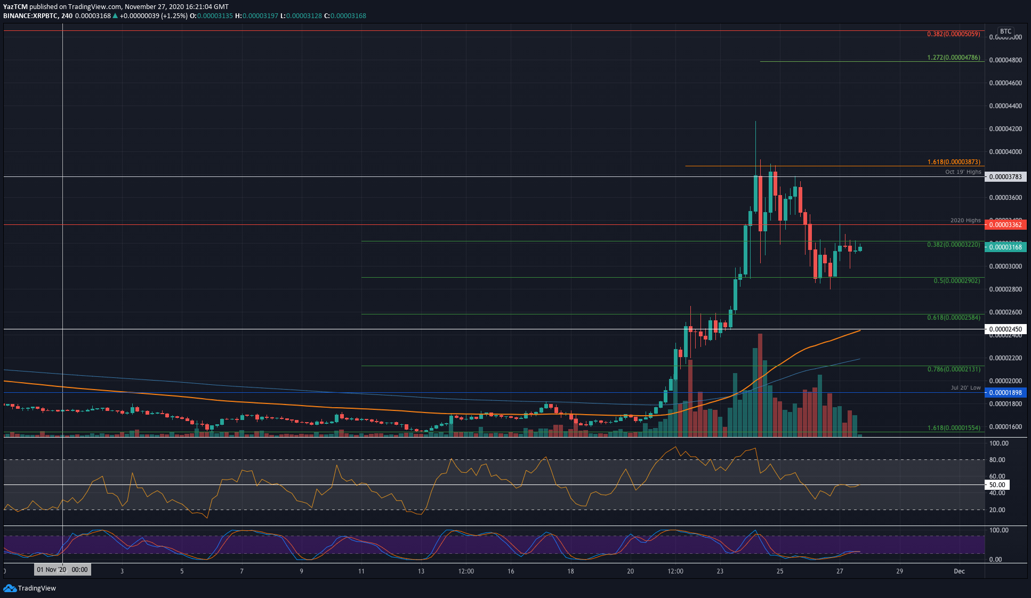
Task: Expand the 01 Nov '20 date marker
Action: pyautogui.click(x=62, y=569)
